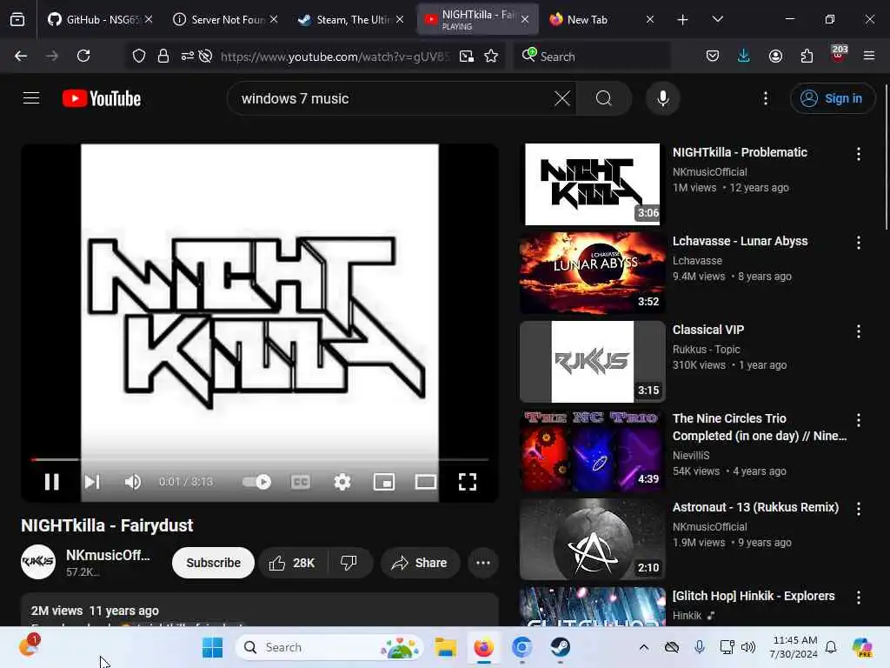Click the video progress bar
The image size is (890, 668).
coord(259,459)
